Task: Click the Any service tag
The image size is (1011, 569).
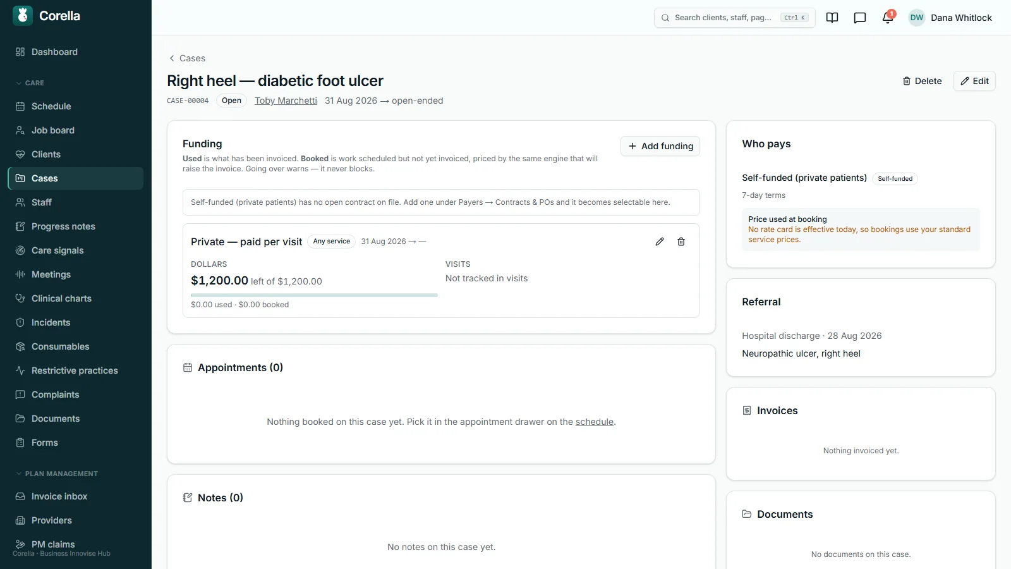Action: pos(332,242)
